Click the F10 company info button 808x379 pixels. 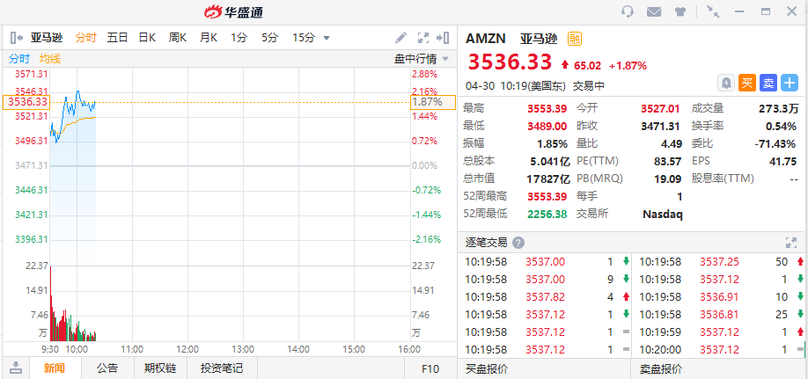430,368
